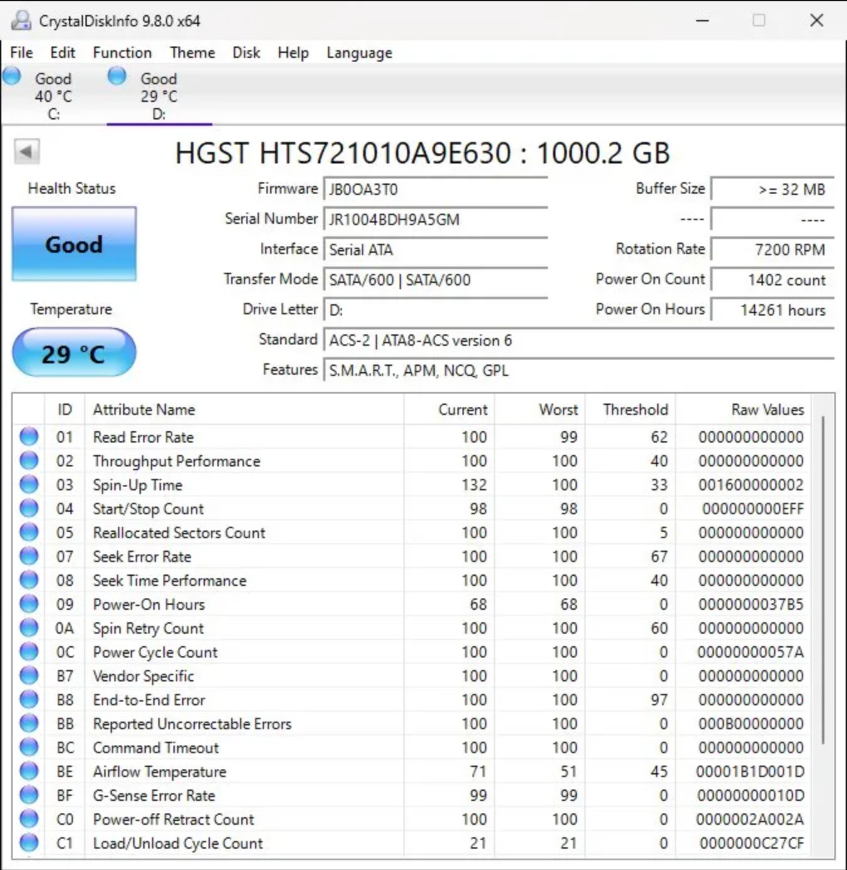Viewport: 847px width, 870px height.
Task: Click the blue status orb for drive D:
Action: pyautogui.click(x=117, y=77)
